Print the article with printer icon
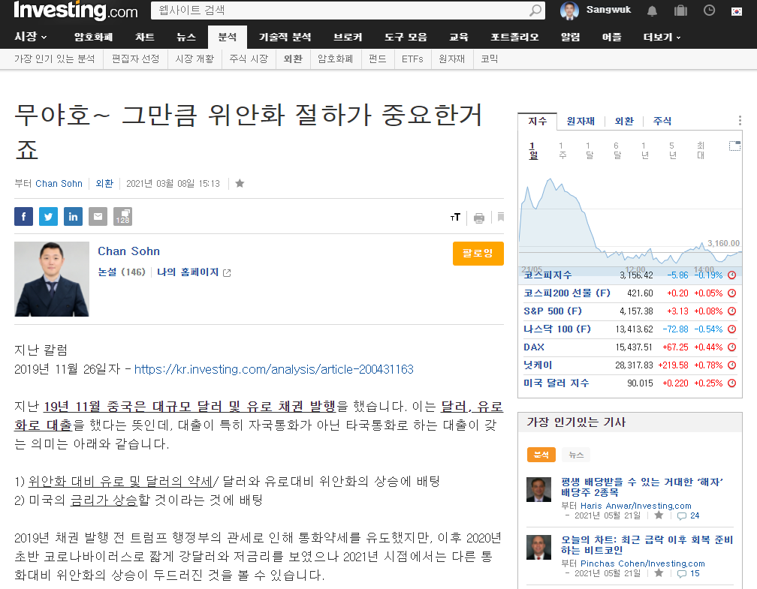This screenshot has height=589, width=757. [x=478, y=217]
